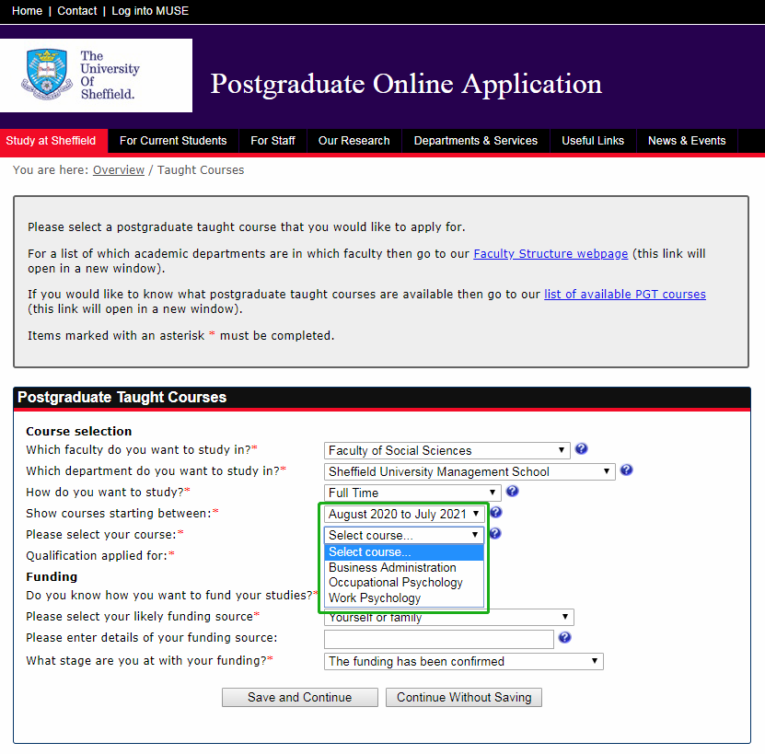This screenshot has width=765, height=754.
Task: Click the Home link in the top bar
Action: coord(27,11)
